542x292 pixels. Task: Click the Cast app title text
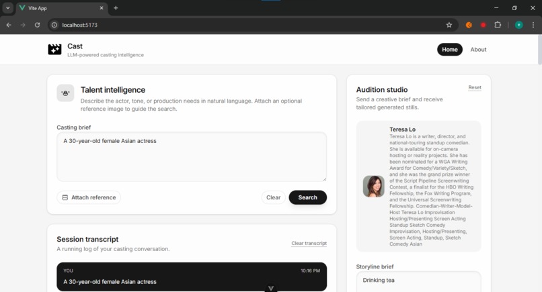75,46
